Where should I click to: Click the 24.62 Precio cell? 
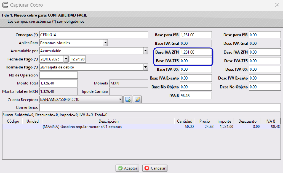pyautogui.click(x=209, y=127)
